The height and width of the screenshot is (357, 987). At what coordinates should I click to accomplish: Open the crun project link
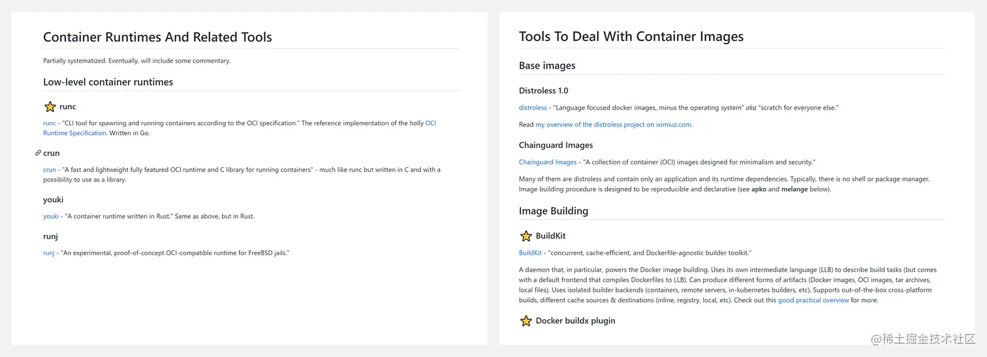point(49,170)
